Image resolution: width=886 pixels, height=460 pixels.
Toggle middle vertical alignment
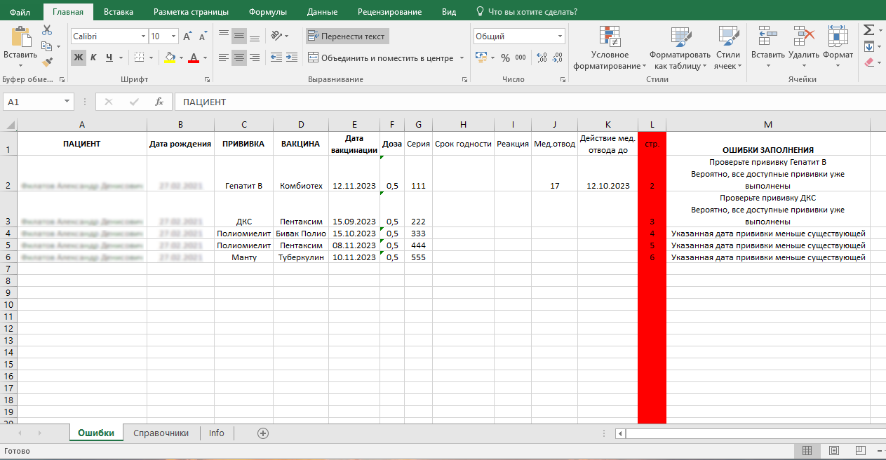[240, 36]
